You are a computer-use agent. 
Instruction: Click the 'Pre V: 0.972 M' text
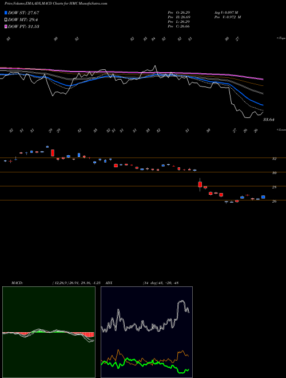click(x=228, y=17)
